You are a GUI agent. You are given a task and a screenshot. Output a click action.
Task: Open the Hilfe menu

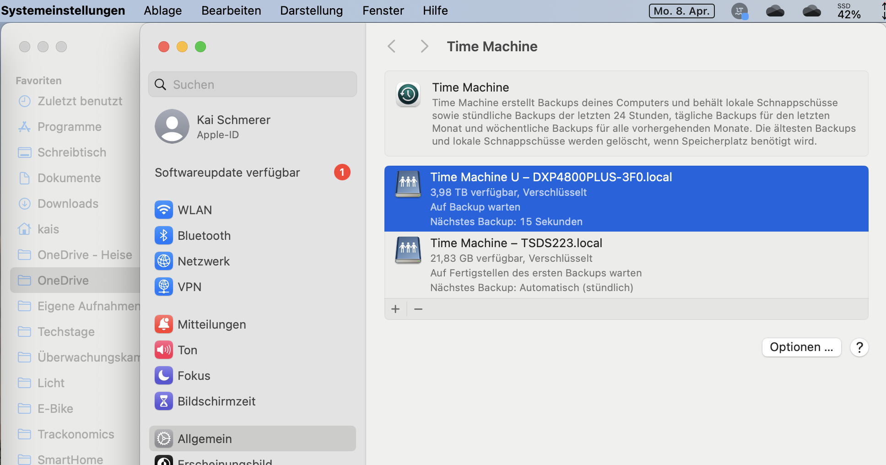point(435,11)
